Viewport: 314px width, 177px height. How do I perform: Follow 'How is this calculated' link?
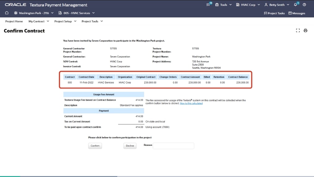click(191, 104)
